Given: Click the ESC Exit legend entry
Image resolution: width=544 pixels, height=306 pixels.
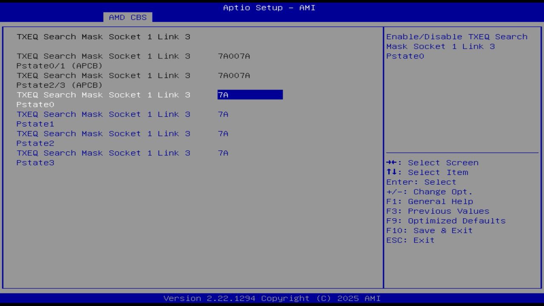Looking at the screenshot, I should (409, 240).
